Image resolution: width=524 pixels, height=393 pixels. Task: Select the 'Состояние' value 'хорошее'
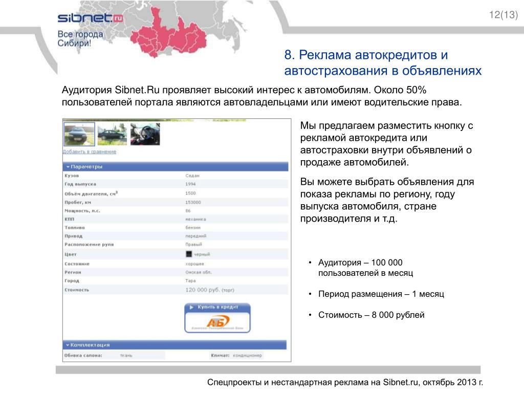point(194,264)
